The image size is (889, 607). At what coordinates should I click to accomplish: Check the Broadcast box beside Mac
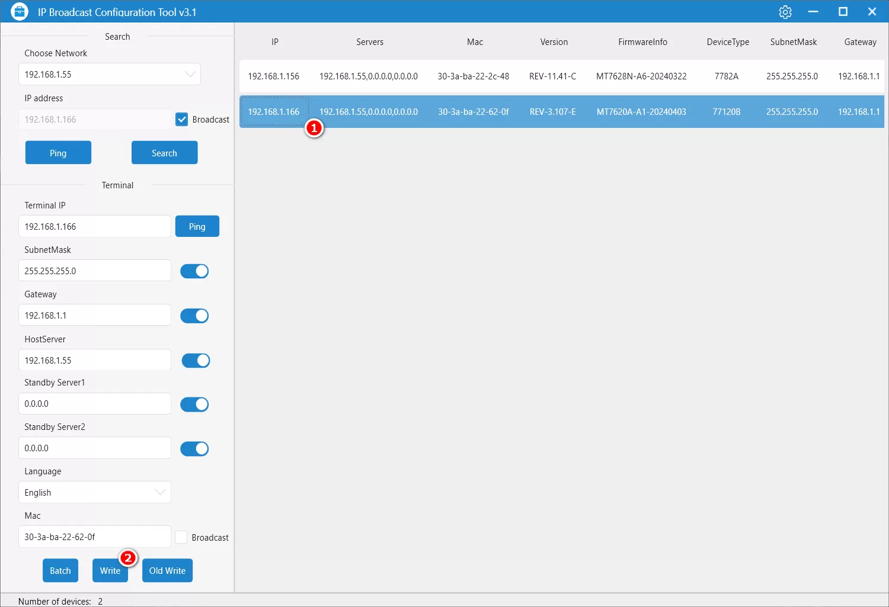click(x=181, y=538)
